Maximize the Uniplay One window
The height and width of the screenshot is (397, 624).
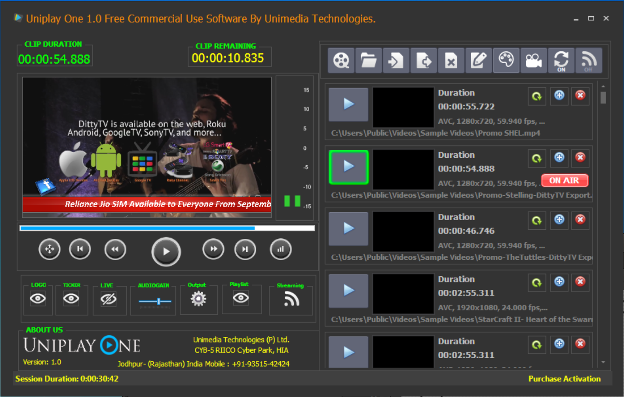pyautogui.click(x=591, y=18)
